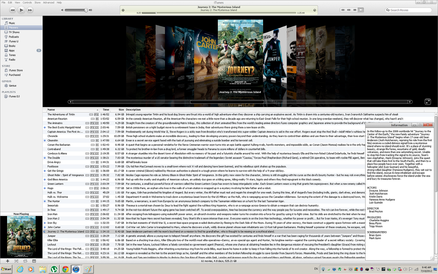Create a new playlist with plus button
The height and width of the screenshot is (274, 438).
(x=8, y=261)
